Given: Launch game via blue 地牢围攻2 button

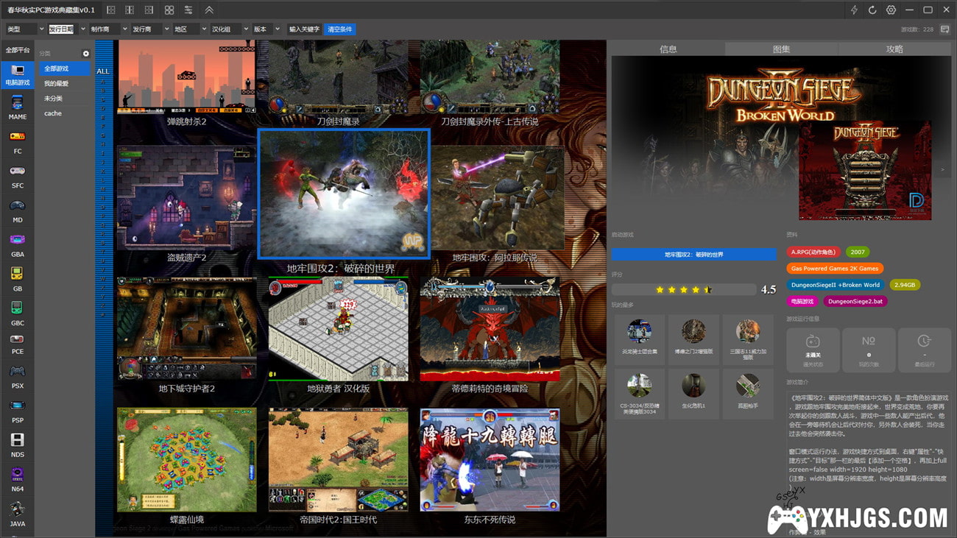Looking at the screenshot, I should tap(693, 255).
